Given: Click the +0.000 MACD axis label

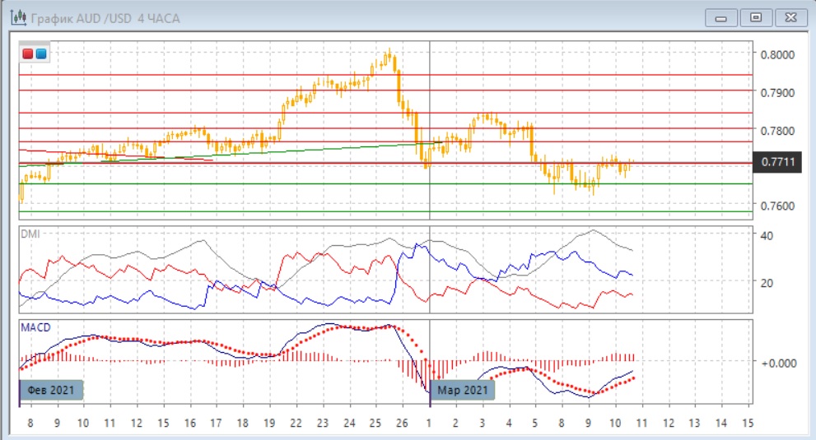Looking at the screenshot, I should tap(778, 363).
